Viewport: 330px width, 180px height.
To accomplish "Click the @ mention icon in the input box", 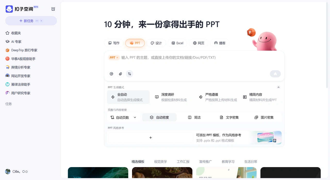I will click(x=111, y=74).
